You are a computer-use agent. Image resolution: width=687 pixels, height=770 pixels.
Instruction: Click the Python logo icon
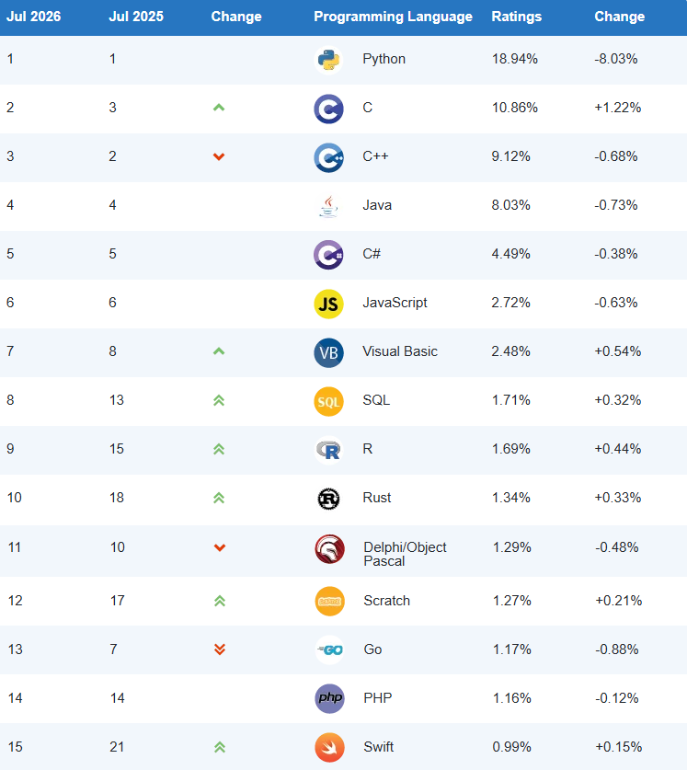coord(328,60)
